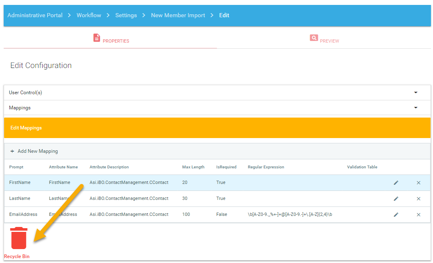The height and width of the screenshot is (263, 433).
Task: Delete the FirstName mapping with X icon
Action: coord(418,183)
